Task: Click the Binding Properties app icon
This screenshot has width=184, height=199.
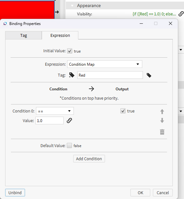Action: point(5,24)
